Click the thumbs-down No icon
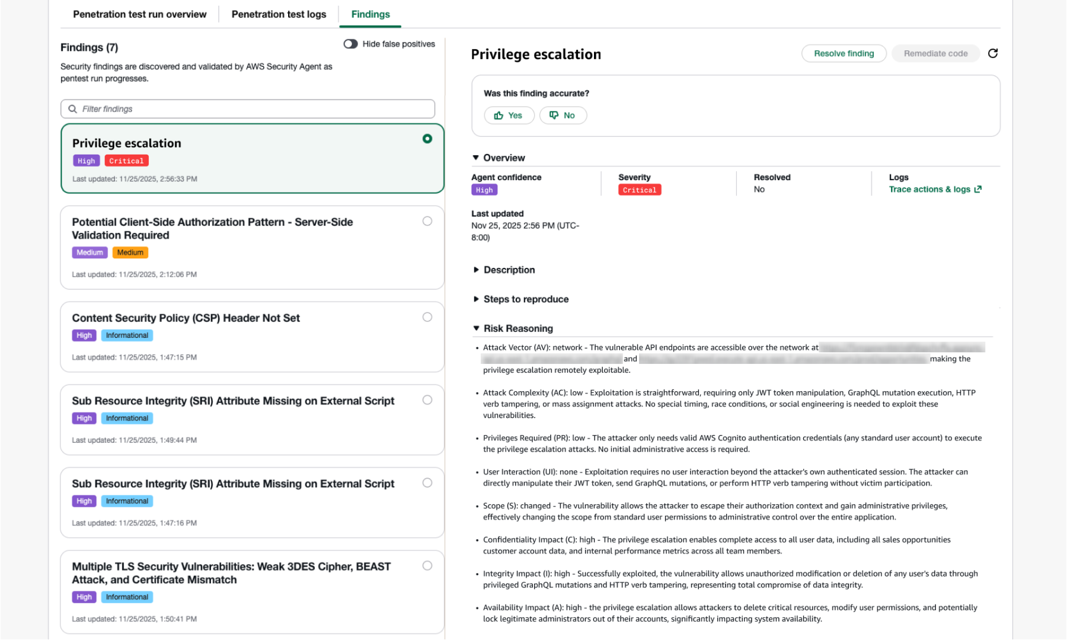This screenshot has height=640, width=1067. coord(554,115)
